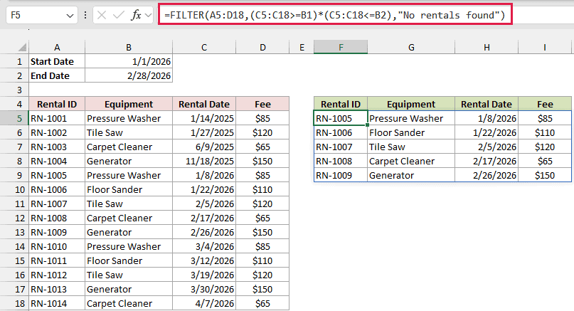Click date 4/7/2026
The image size is (574, 311).
tap(204, 303)
